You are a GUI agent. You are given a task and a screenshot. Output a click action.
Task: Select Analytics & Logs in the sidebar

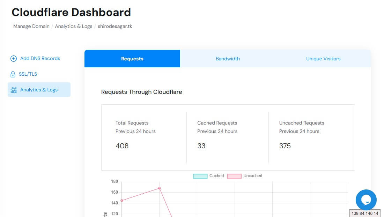tap(39, 90)
